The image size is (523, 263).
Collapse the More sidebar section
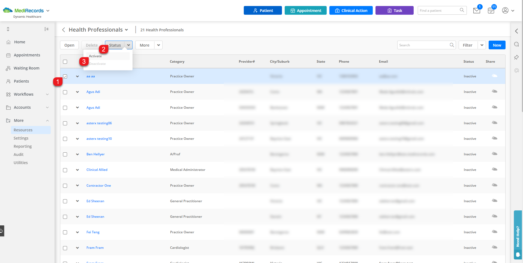point(47,120)
